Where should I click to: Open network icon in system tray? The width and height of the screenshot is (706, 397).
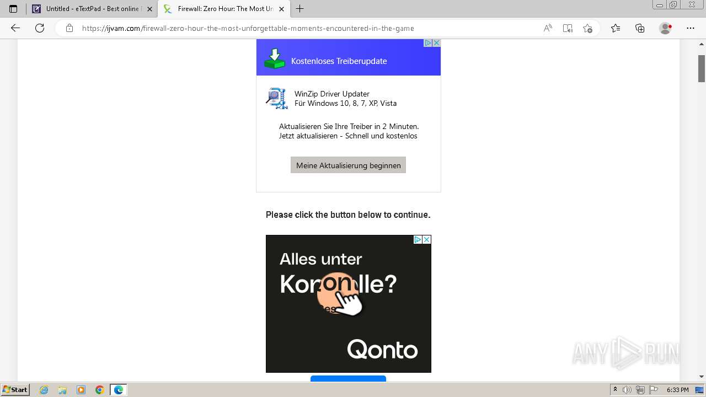pyautogui.click(x=640, y=390)
